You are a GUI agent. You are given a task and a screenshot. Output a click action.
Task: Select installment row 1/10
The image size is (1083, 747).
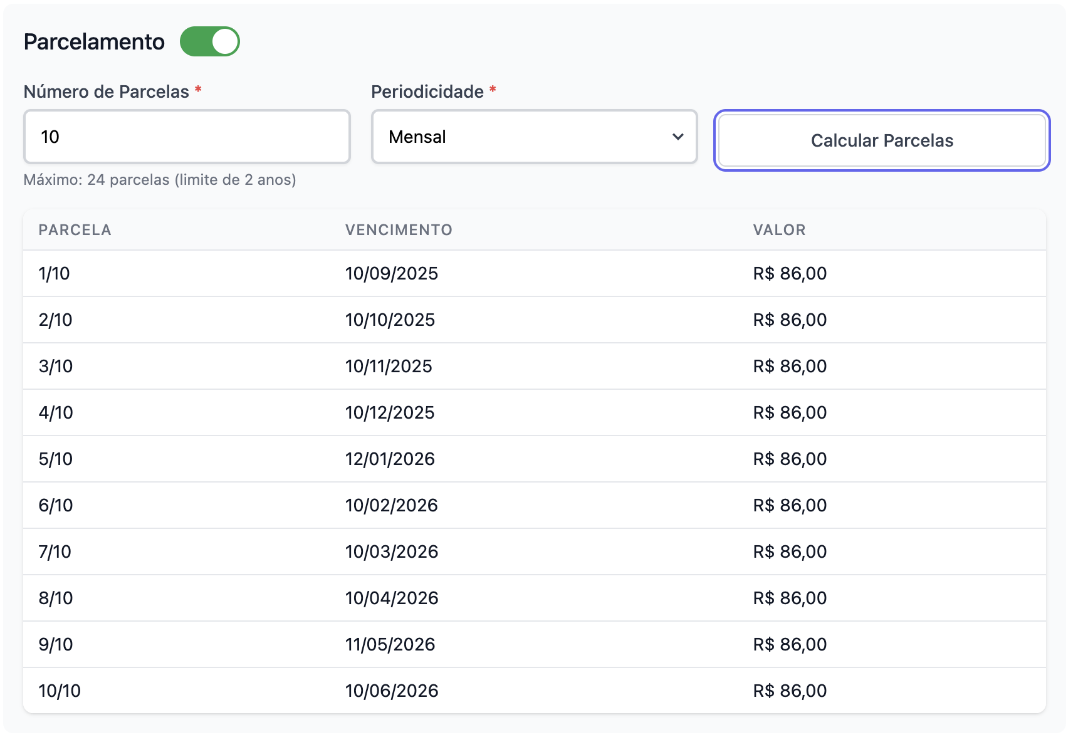point(55,273)
